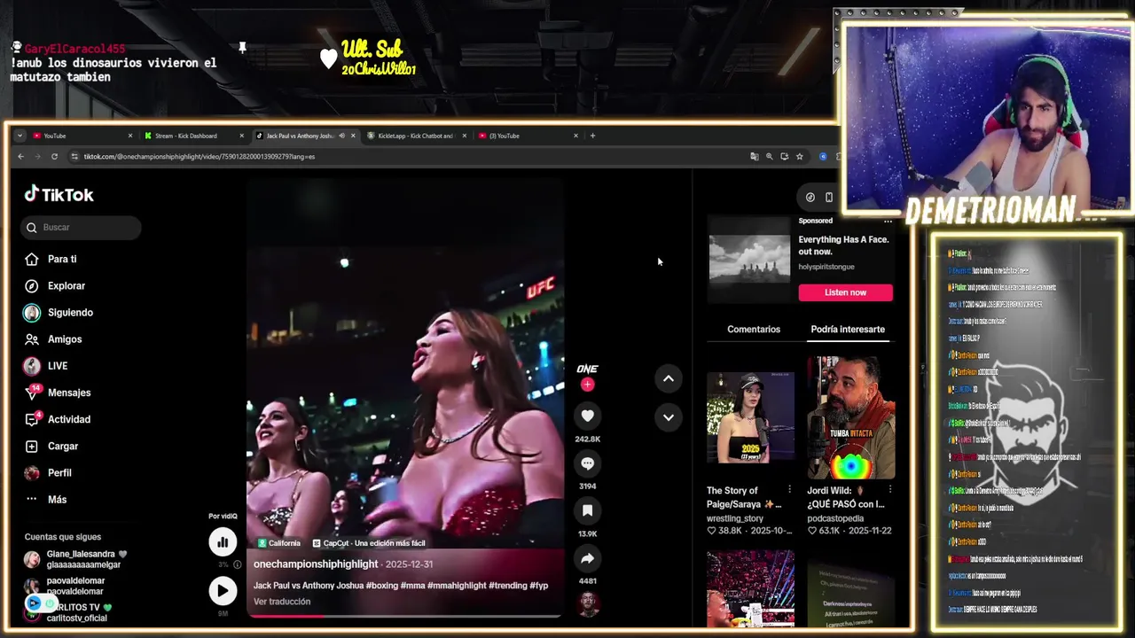Open Giane_llalesandra followed account
Screen dimensions: 1135x638
point(76,559)
